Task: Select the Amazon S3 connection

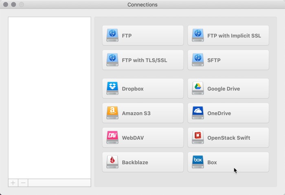Action: 142,113
